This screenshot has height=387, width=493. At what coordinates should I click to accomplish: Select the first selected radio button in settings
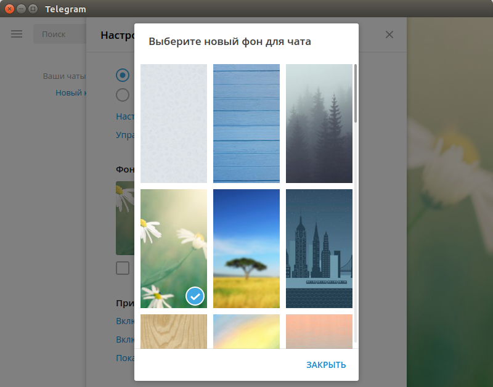click(x=123, y=75)
